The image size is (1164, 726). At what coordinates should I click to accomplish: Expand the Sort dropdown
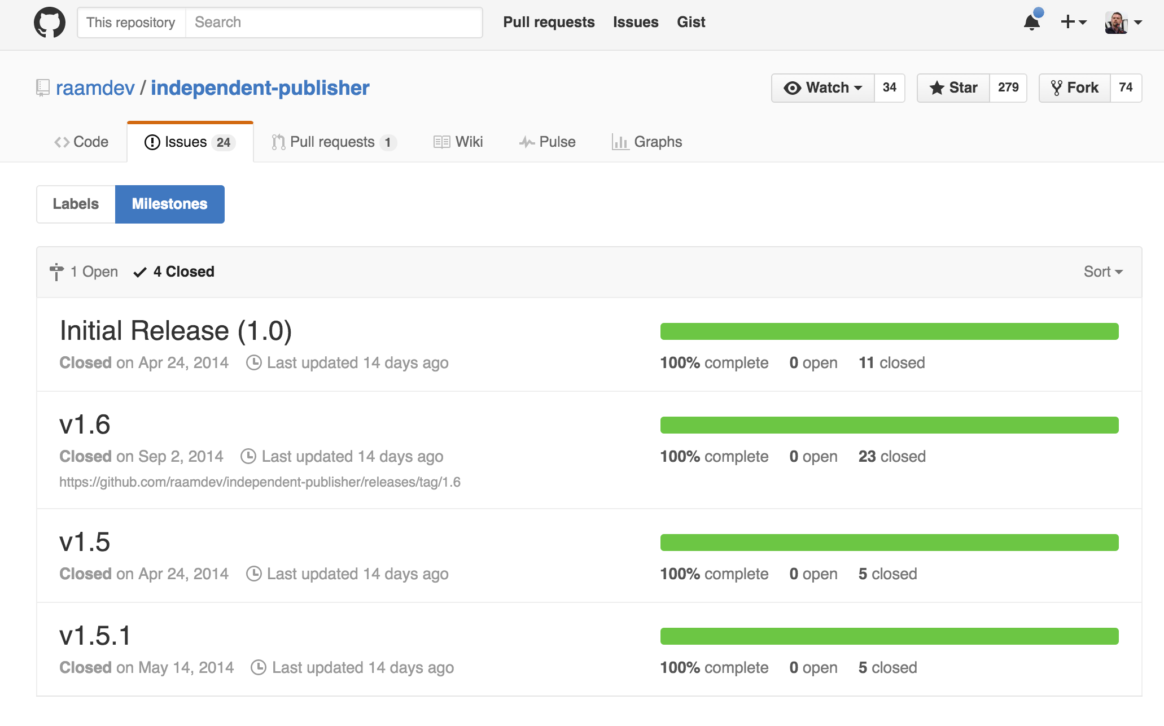[1103, 272]
